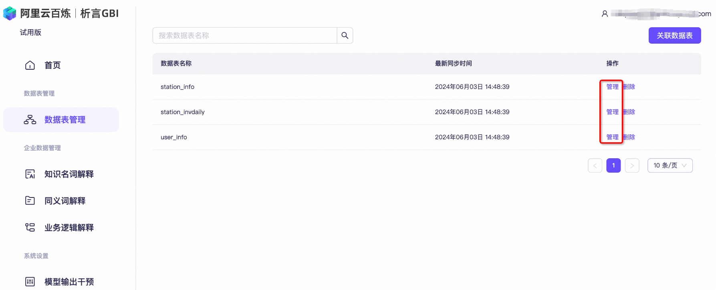Open 知识名词解释 in the sidebar

pos(69,174)
